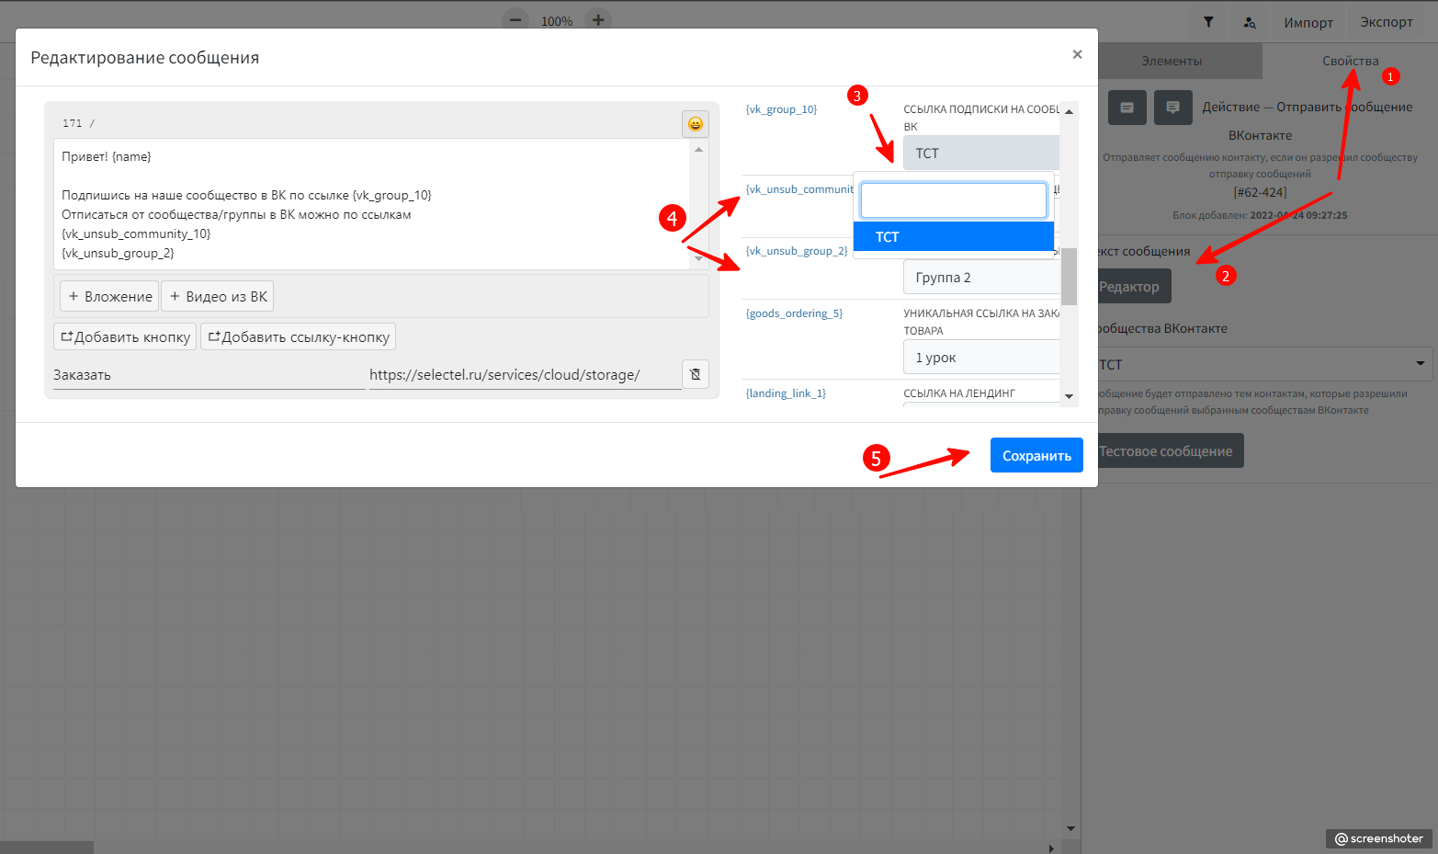This screenshot has width=1438, height=854.
Task: Click the first message block icon
Action: coord(1127,108)
